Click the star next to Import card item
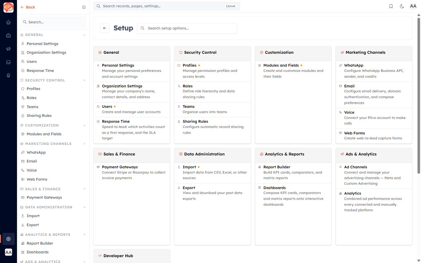421x263 pixels. 199,167
